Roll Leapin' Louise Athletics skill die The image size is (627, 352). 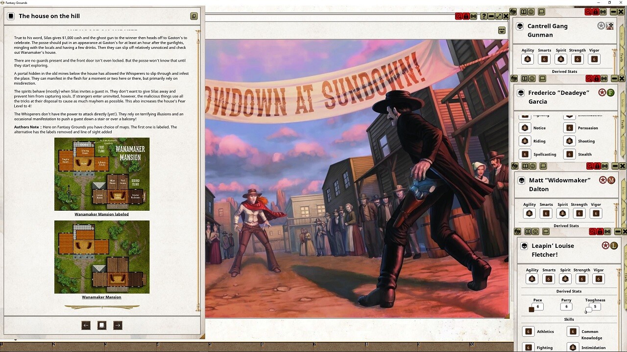(x=528, y=331)
